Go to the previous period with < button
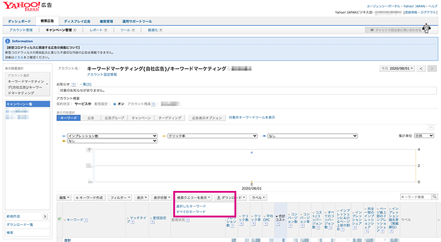441x242 pixels. [421, 69]
